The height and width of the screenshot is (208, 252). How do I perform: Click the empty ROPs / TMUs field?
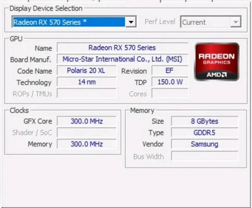(86, 93)
